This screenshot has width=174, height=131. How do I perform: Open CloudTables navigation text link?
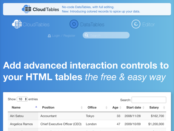pos(36,25)
